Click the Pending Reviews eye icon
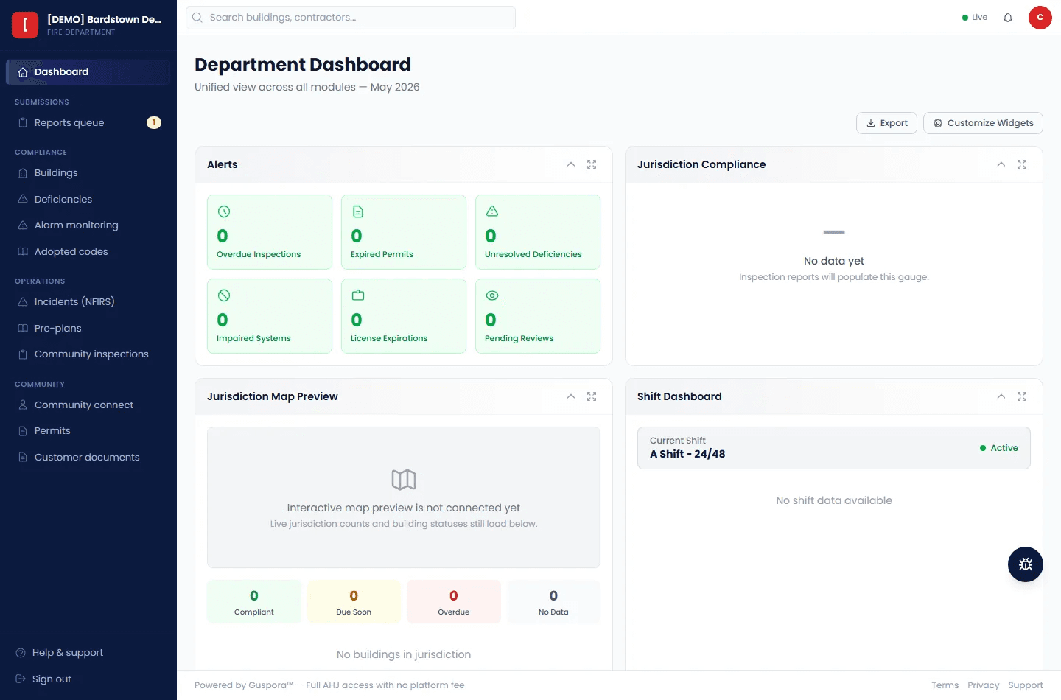 click(x=492, y=295)
